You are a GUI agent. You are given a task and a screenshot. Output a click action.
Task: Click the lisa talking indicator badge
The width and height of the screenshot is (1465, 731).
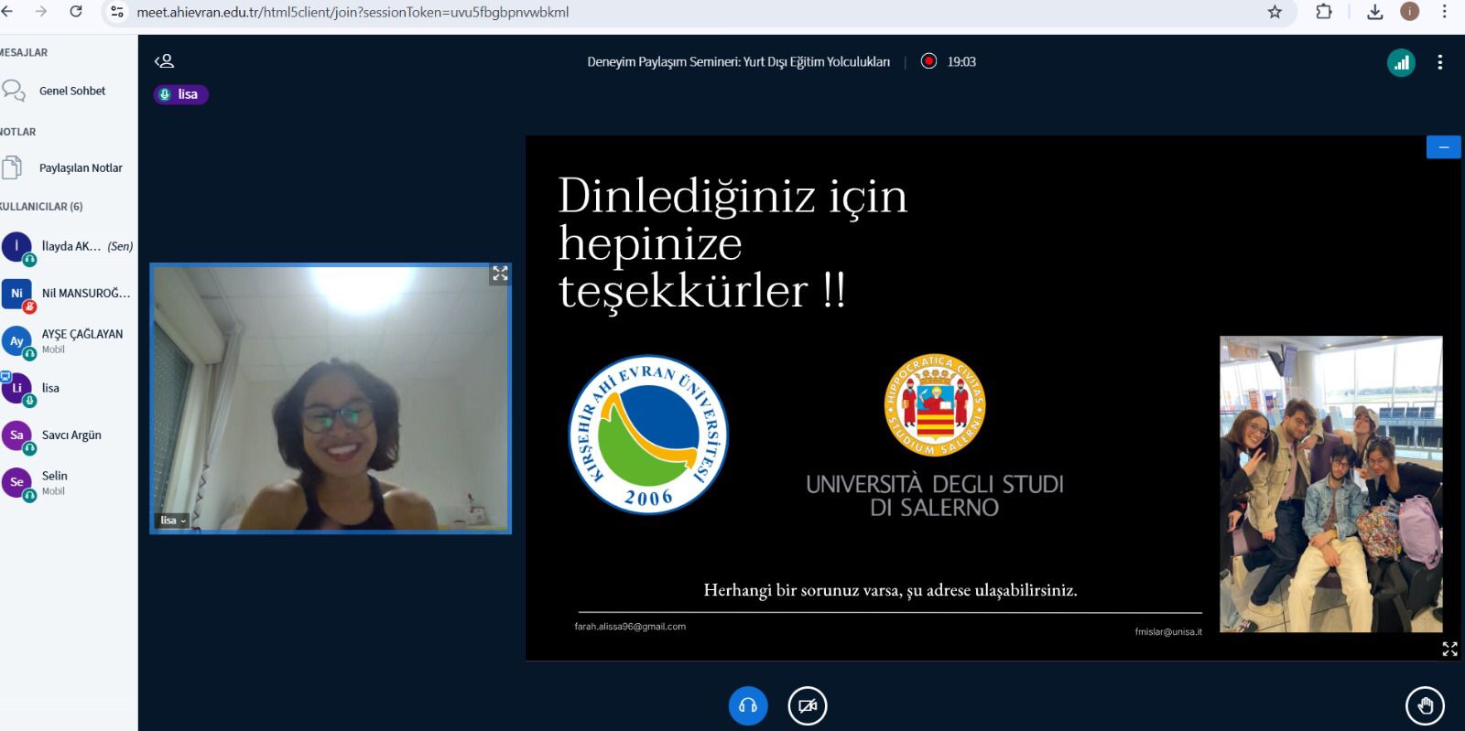tap(181, 94)
